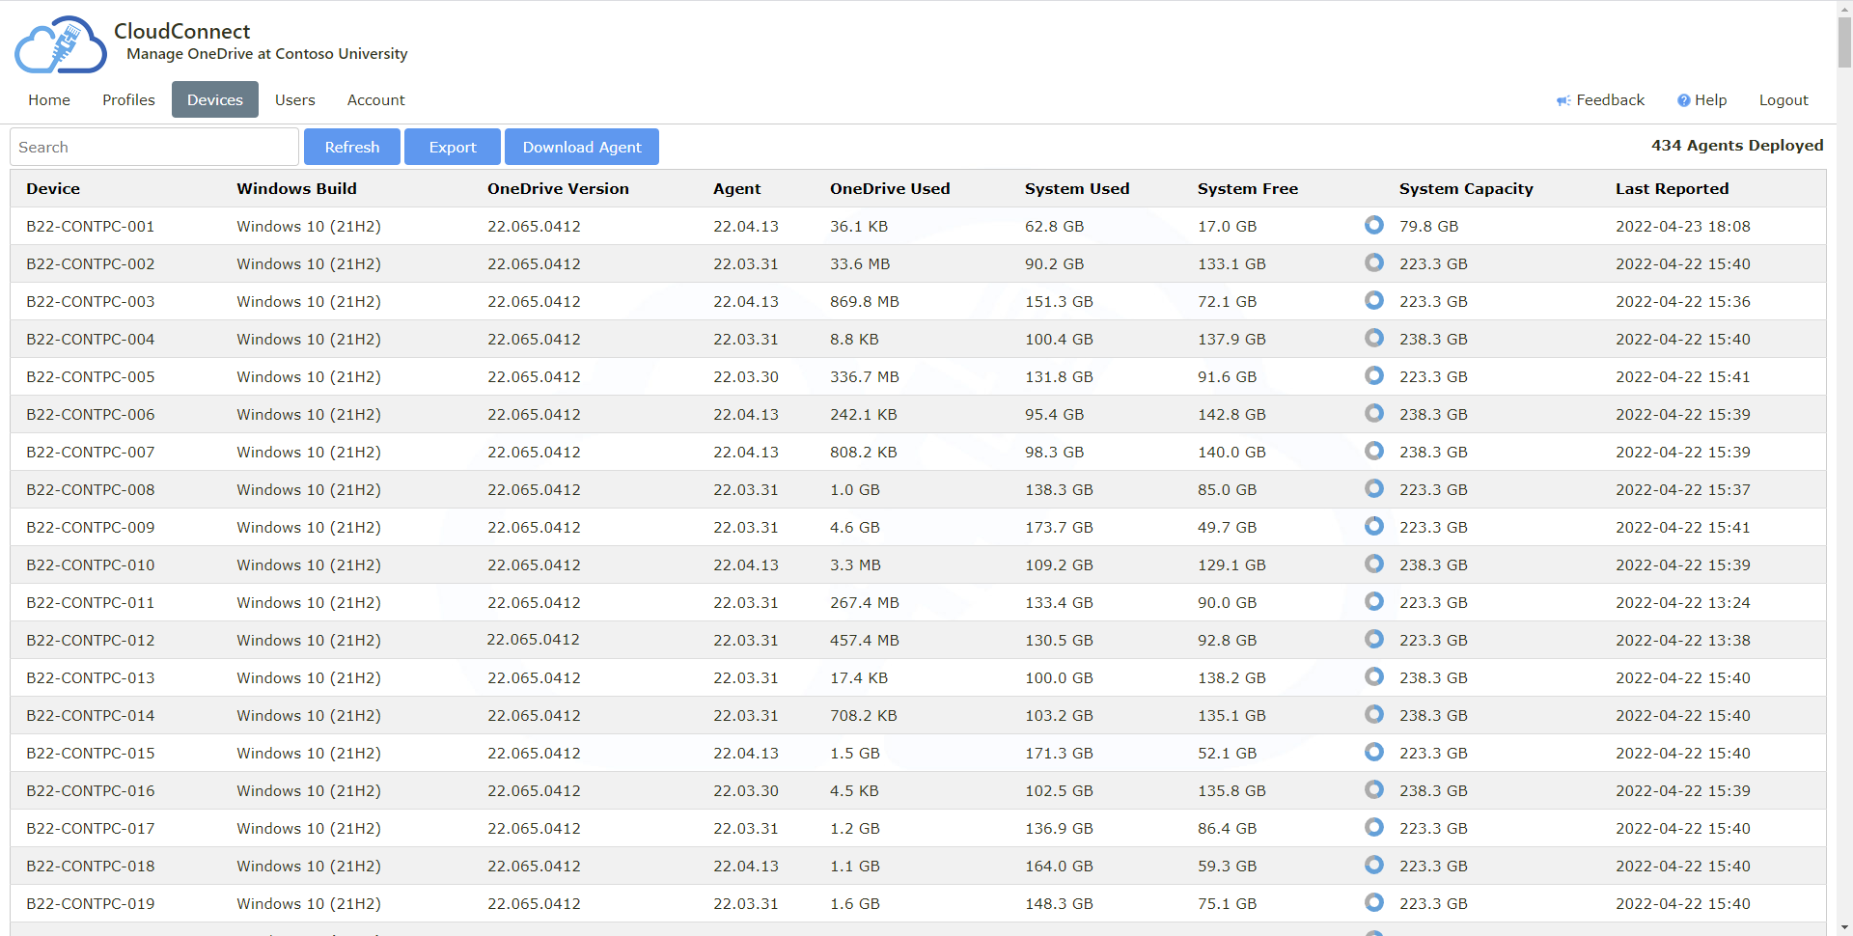
Task: Click the CloudConnect cloud logo
Action: pos(60,44)
